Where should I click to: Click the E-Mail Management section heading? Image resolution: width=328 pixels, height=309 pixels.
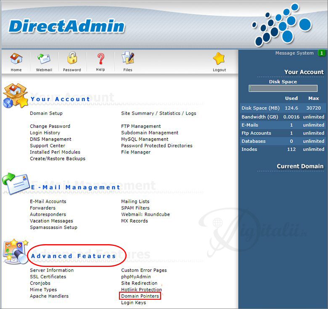click(x=76, y=187)
